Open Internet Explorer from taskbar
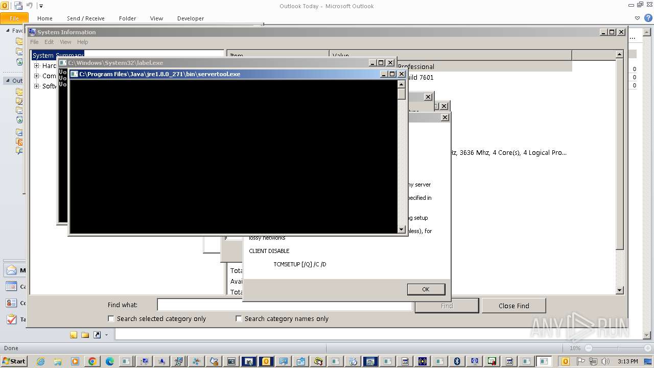This screenshot has width=654, height=368. point(40,361)
